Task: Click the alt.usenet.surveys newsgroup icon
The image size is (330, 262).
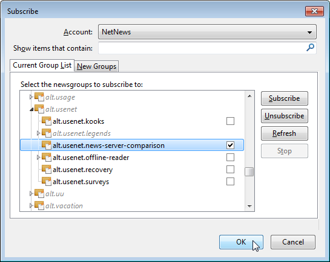Action: (47, 182)
